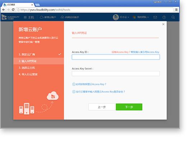Select step 3 选择云主机
Viewport: 187px width, 142px height.
coord(38,68)
